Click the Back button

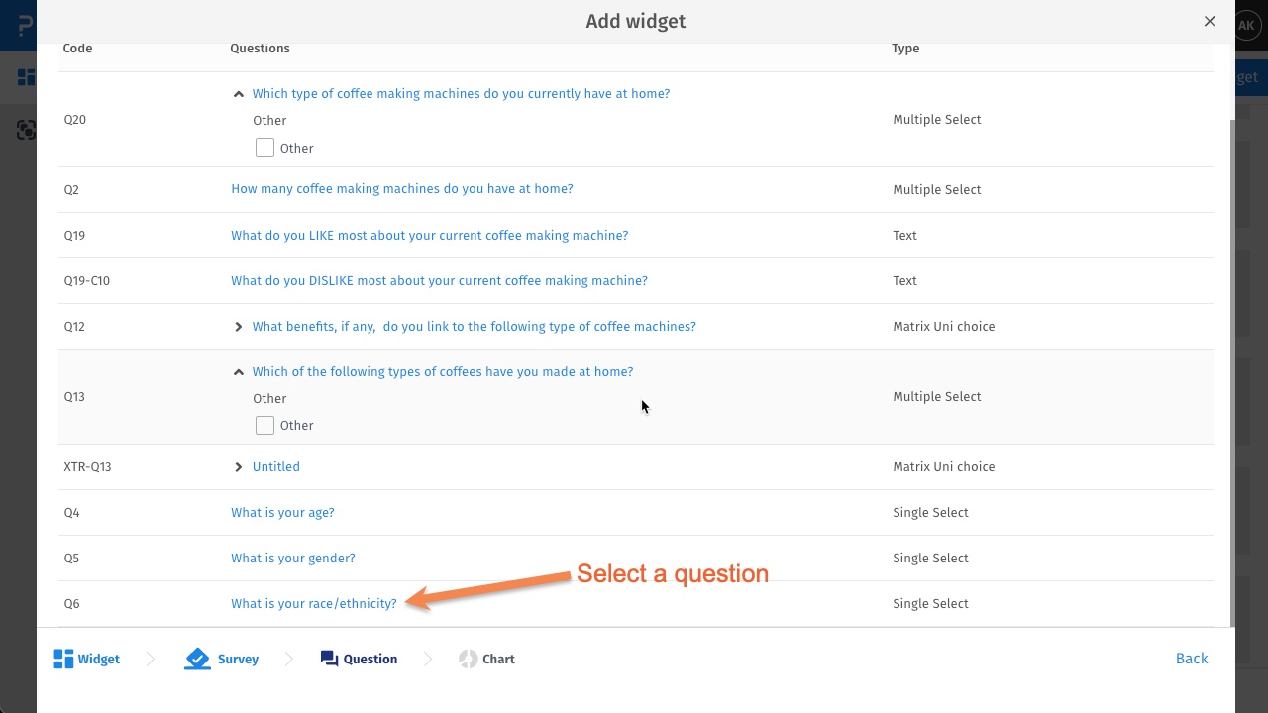click(1191, 659)
